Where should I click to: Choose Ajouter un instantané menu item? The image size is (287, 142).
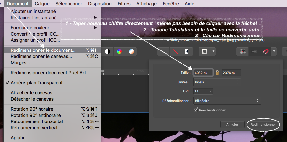pos(52,11)
